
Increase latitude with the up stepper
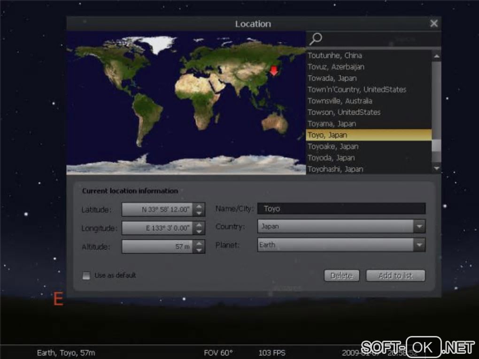pos(199,206)
